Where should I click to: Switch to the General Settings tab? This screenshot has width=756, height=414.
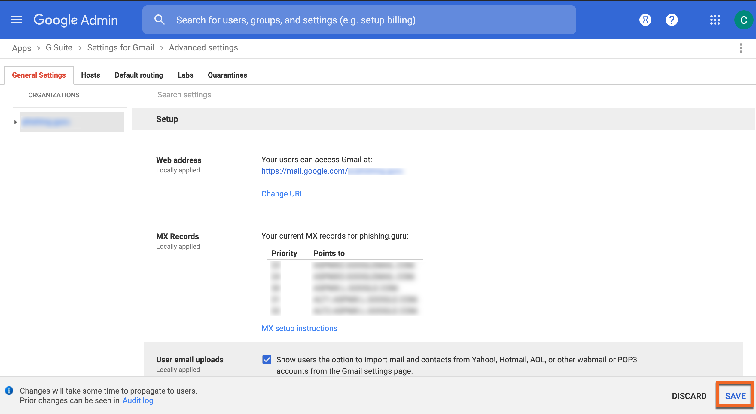[39, 75]
